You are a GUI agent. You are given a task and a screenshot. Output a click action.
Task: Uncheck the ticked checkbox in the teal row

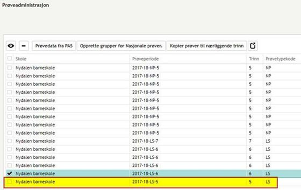pos(10,173)
